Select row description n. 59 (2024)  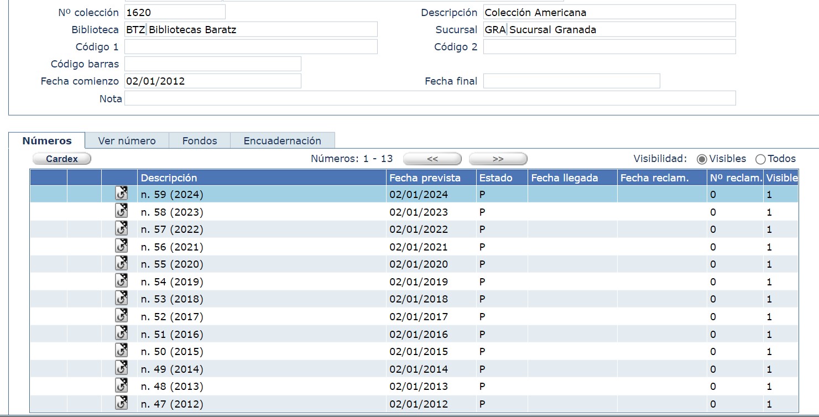tap(172, 195)
